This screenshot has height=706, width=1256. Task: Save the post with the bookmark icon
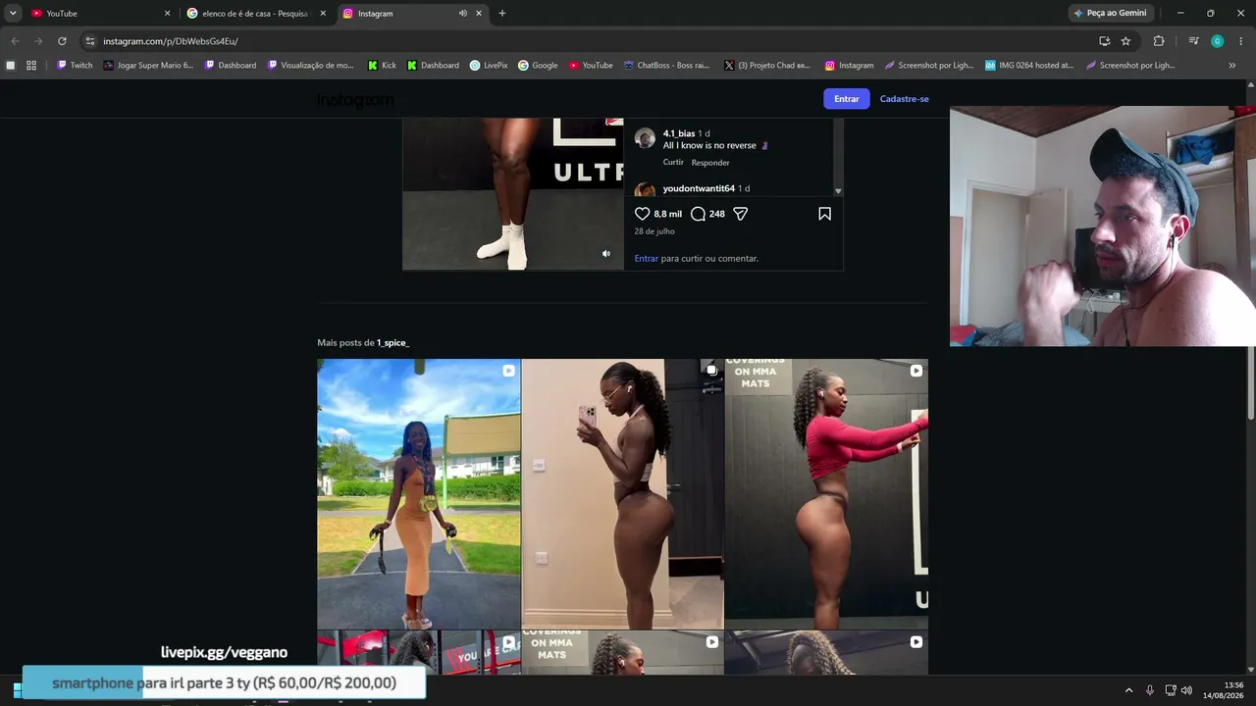tap(824, 214)
